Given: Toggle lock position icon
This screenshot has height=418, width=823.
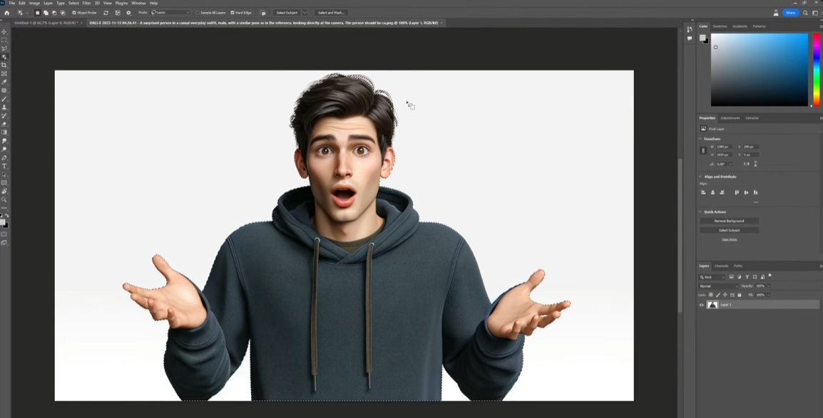Looking at the screenshot, I should 725,295.
